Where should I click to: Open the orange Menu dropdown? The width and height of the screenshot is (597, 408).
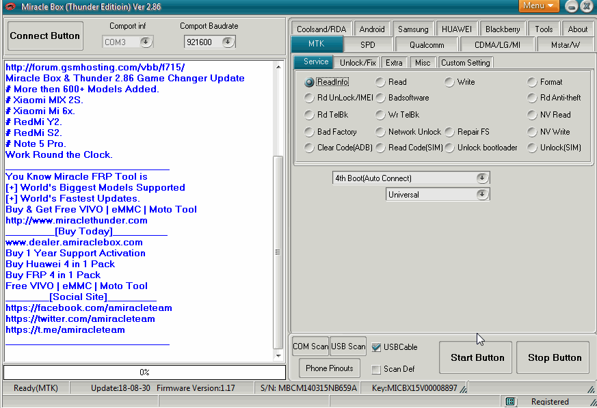(x=538, y=5)
